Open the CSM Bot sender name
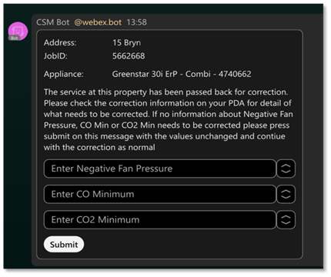This screenshot has width=331, height=277. point(53,22)
